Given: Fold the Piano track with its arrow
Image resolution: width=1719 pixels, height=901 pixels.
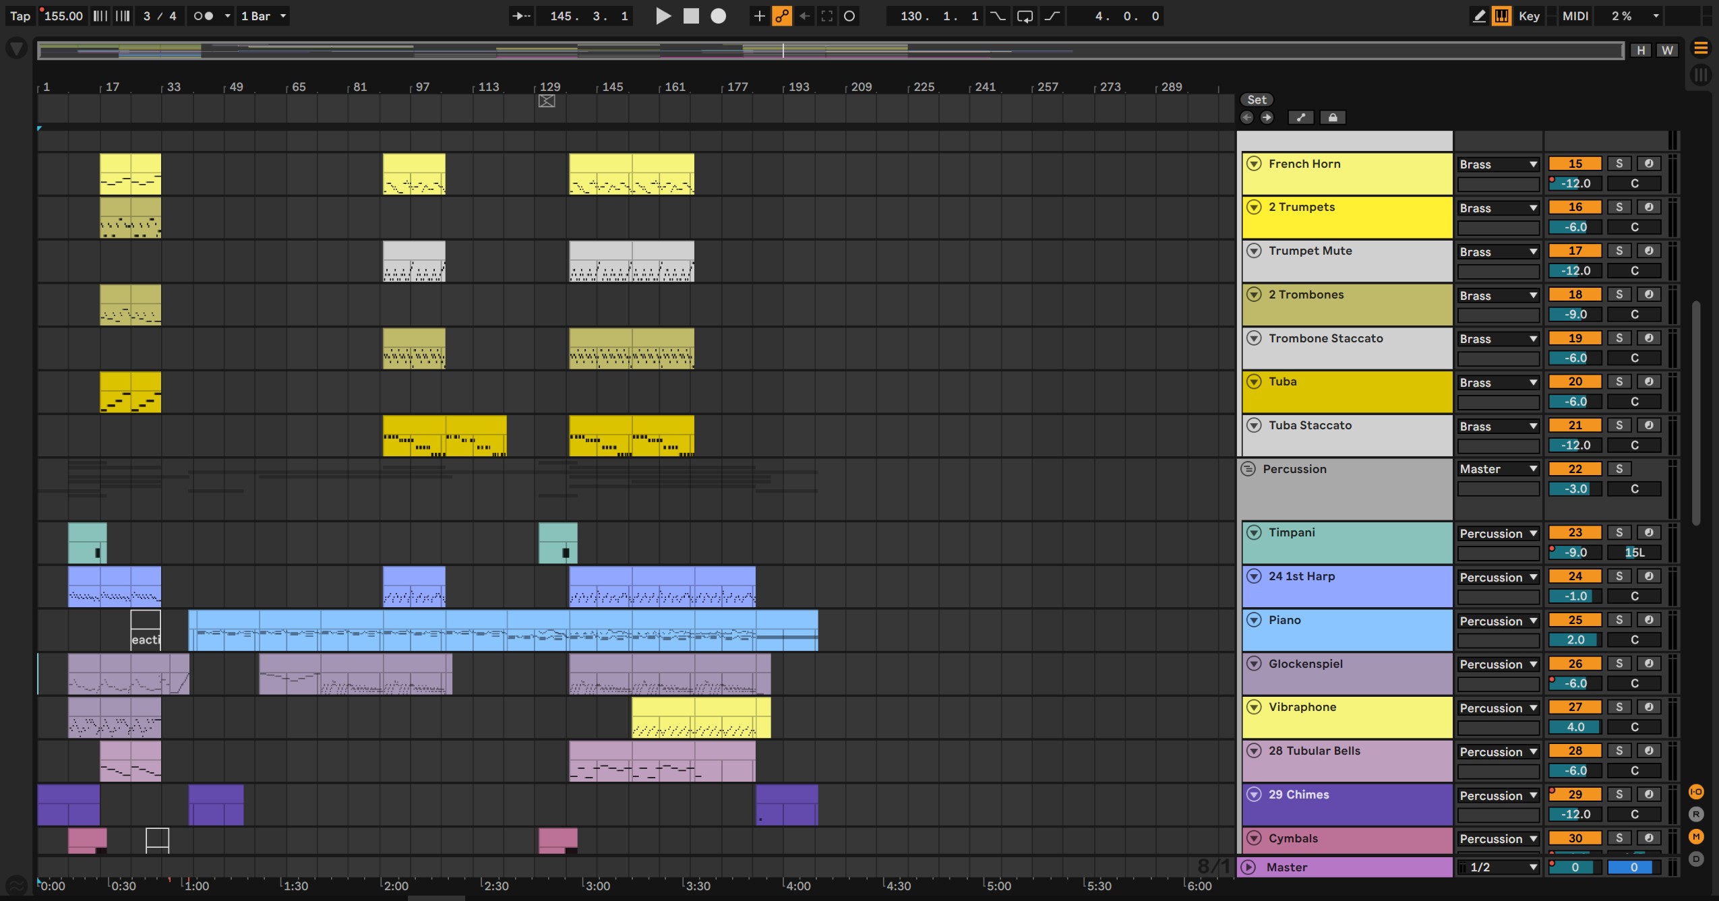Looking at the screenshot, I should point(1254,620).
